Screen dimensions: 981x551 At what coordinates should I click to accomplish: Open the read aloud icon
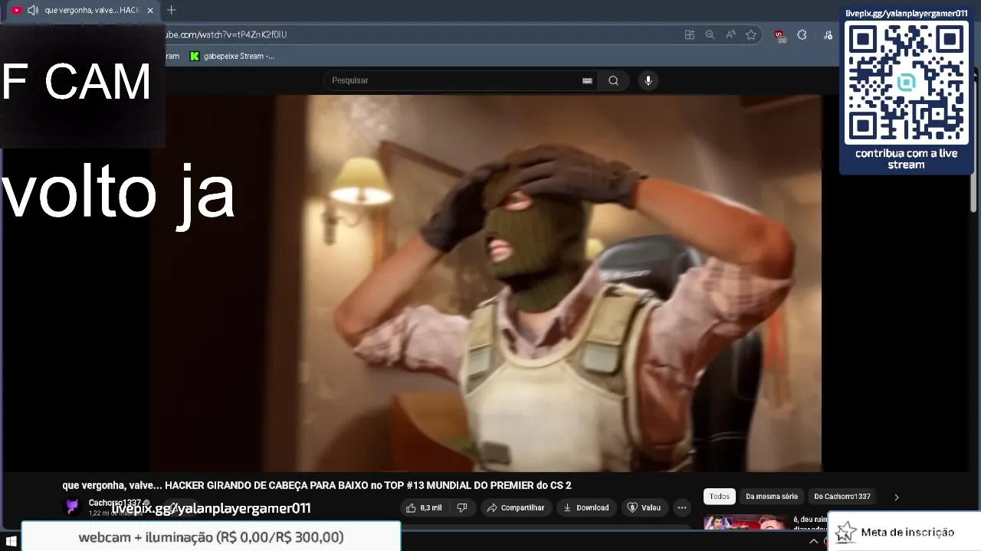[x=730, y=34]
